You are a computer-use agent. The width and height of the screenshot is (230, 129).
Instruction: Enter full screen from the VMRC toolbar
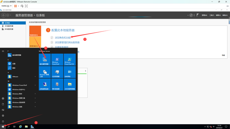(26, 6)
